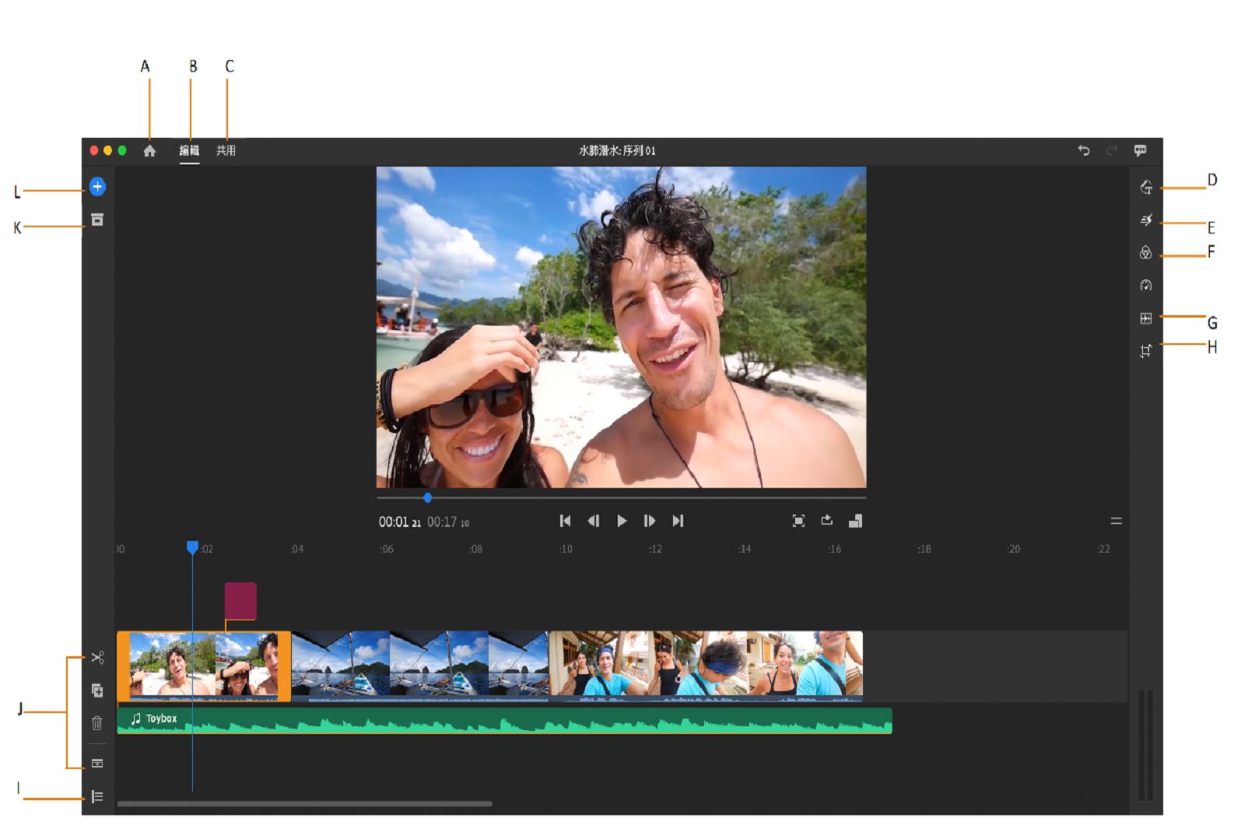Select the first beach selfie clip
Screen dimensions: 1234x829
(204, 666)
